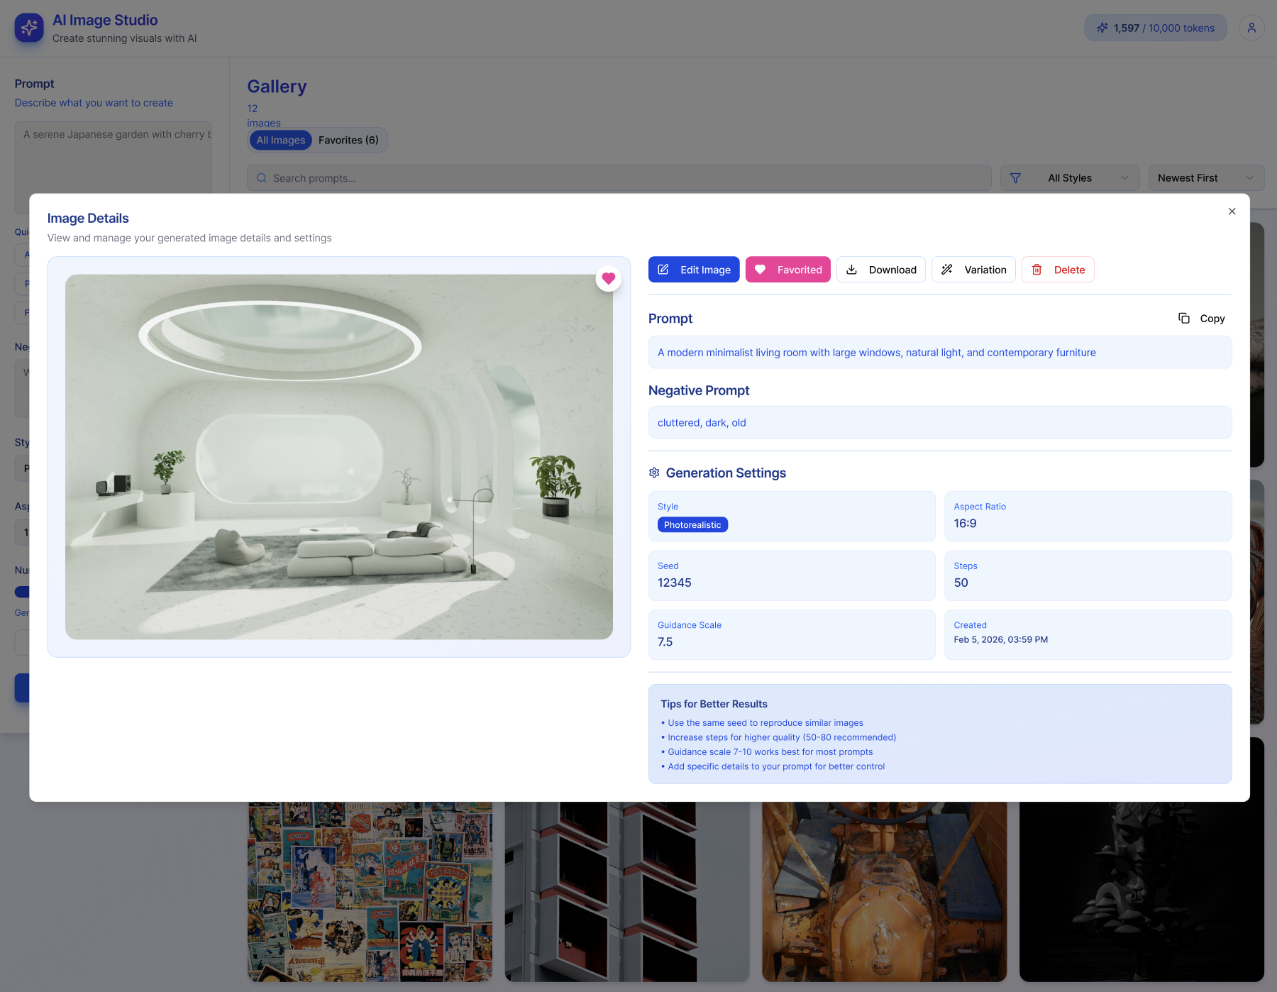Screen dimensions: 1277x992
Task: Toggle the Favorited state of the image
Action: pos(787,270)
